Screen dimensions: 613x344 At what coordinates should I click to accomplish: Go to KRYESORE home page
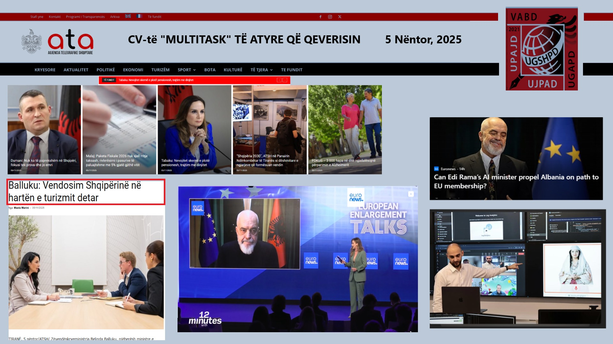pyautogui.click(x=45, y=70)
